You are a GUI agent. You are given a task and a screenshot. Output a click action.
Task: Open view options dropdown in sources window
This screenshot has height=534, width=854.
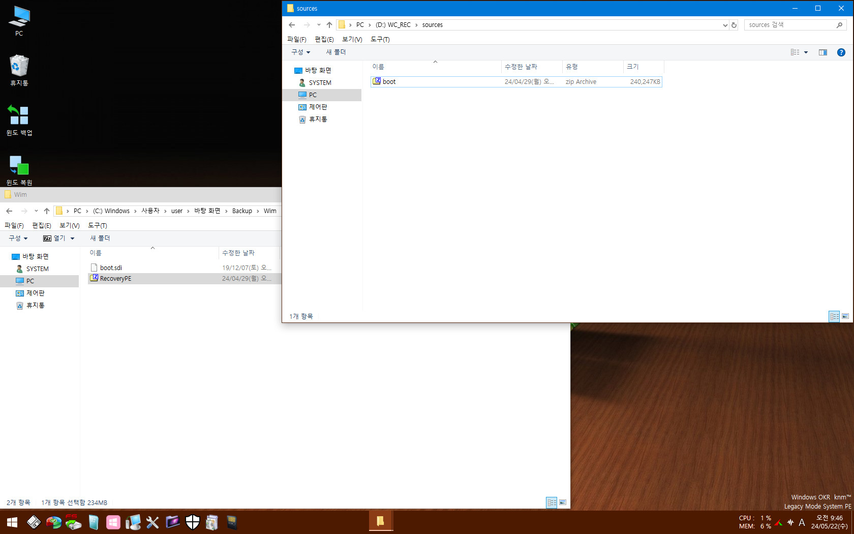pyautogui.click(x=806, y=52)
